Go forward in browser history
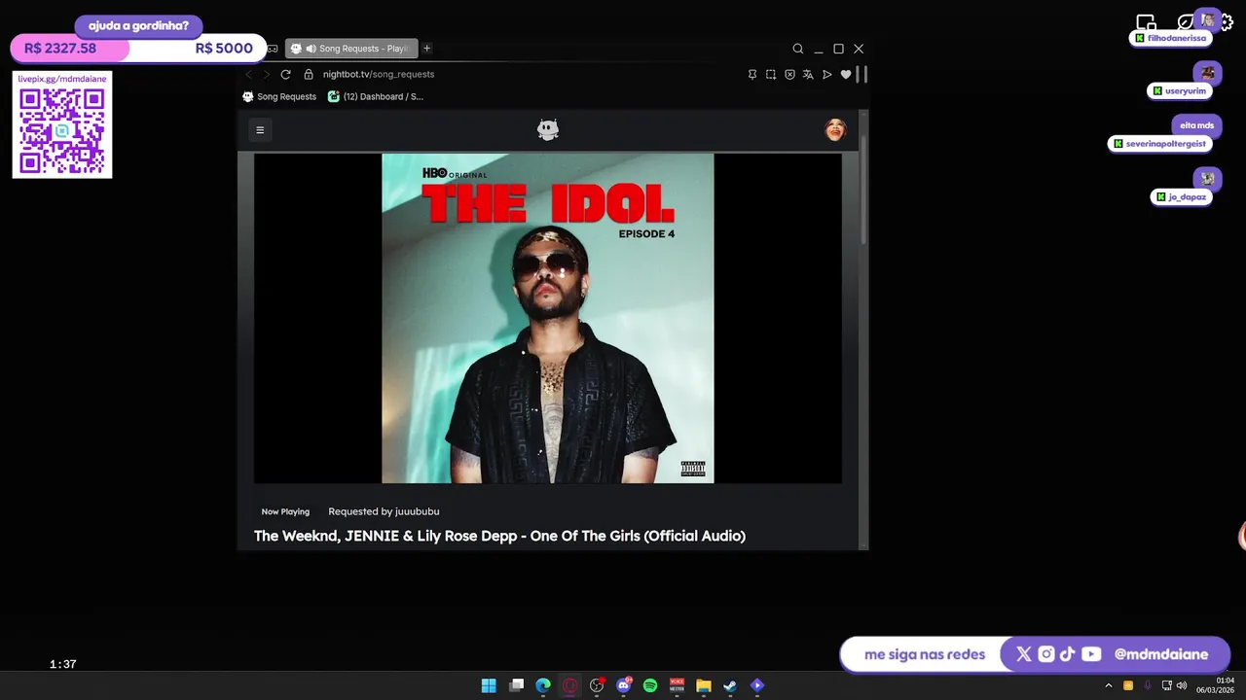Image resolution: width=1246 pixels, height=700 pixels. pos(266,74)
